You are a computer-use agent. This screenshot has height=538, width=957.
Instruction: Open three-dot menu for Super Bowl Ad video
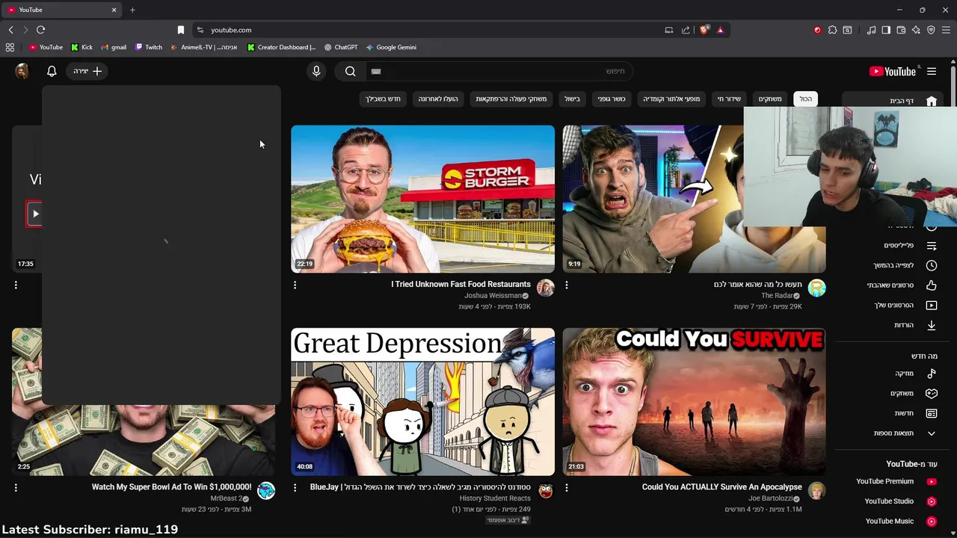[x=16, y=487]
